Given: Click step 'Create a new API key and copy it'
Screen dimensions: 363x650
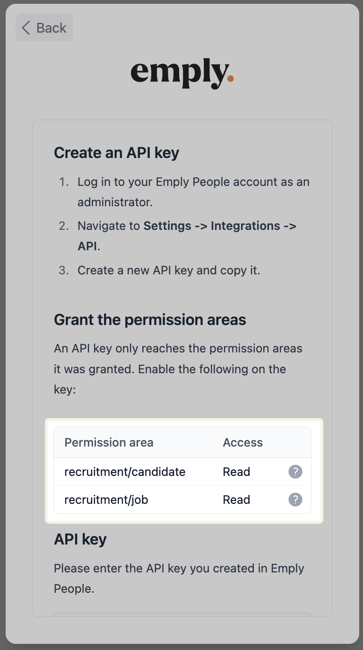Looking at the screenshot, I should click(169, 270).
